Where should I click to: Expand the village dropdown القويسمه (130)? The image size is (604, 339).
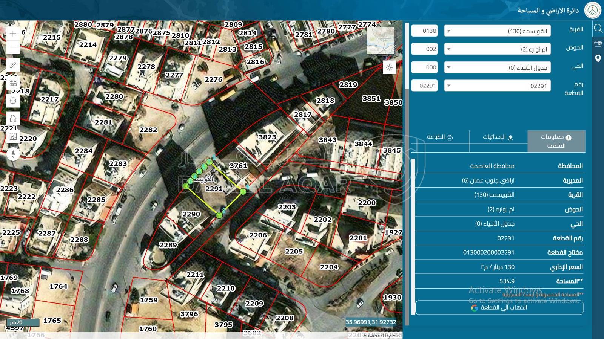pyautogui.click(x=497, y=31)
